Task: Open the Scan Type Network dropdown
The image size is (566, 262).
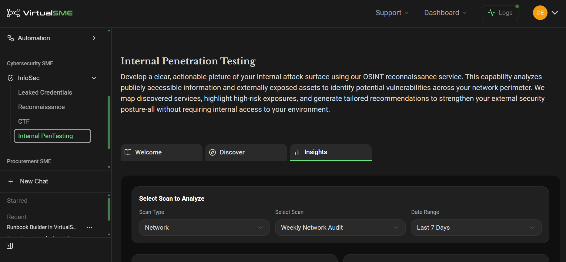Action: [x=204, y=228]
